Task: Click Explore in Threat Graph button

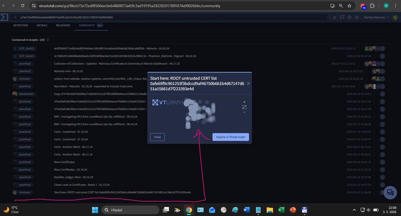Action: tap(231, 137)
